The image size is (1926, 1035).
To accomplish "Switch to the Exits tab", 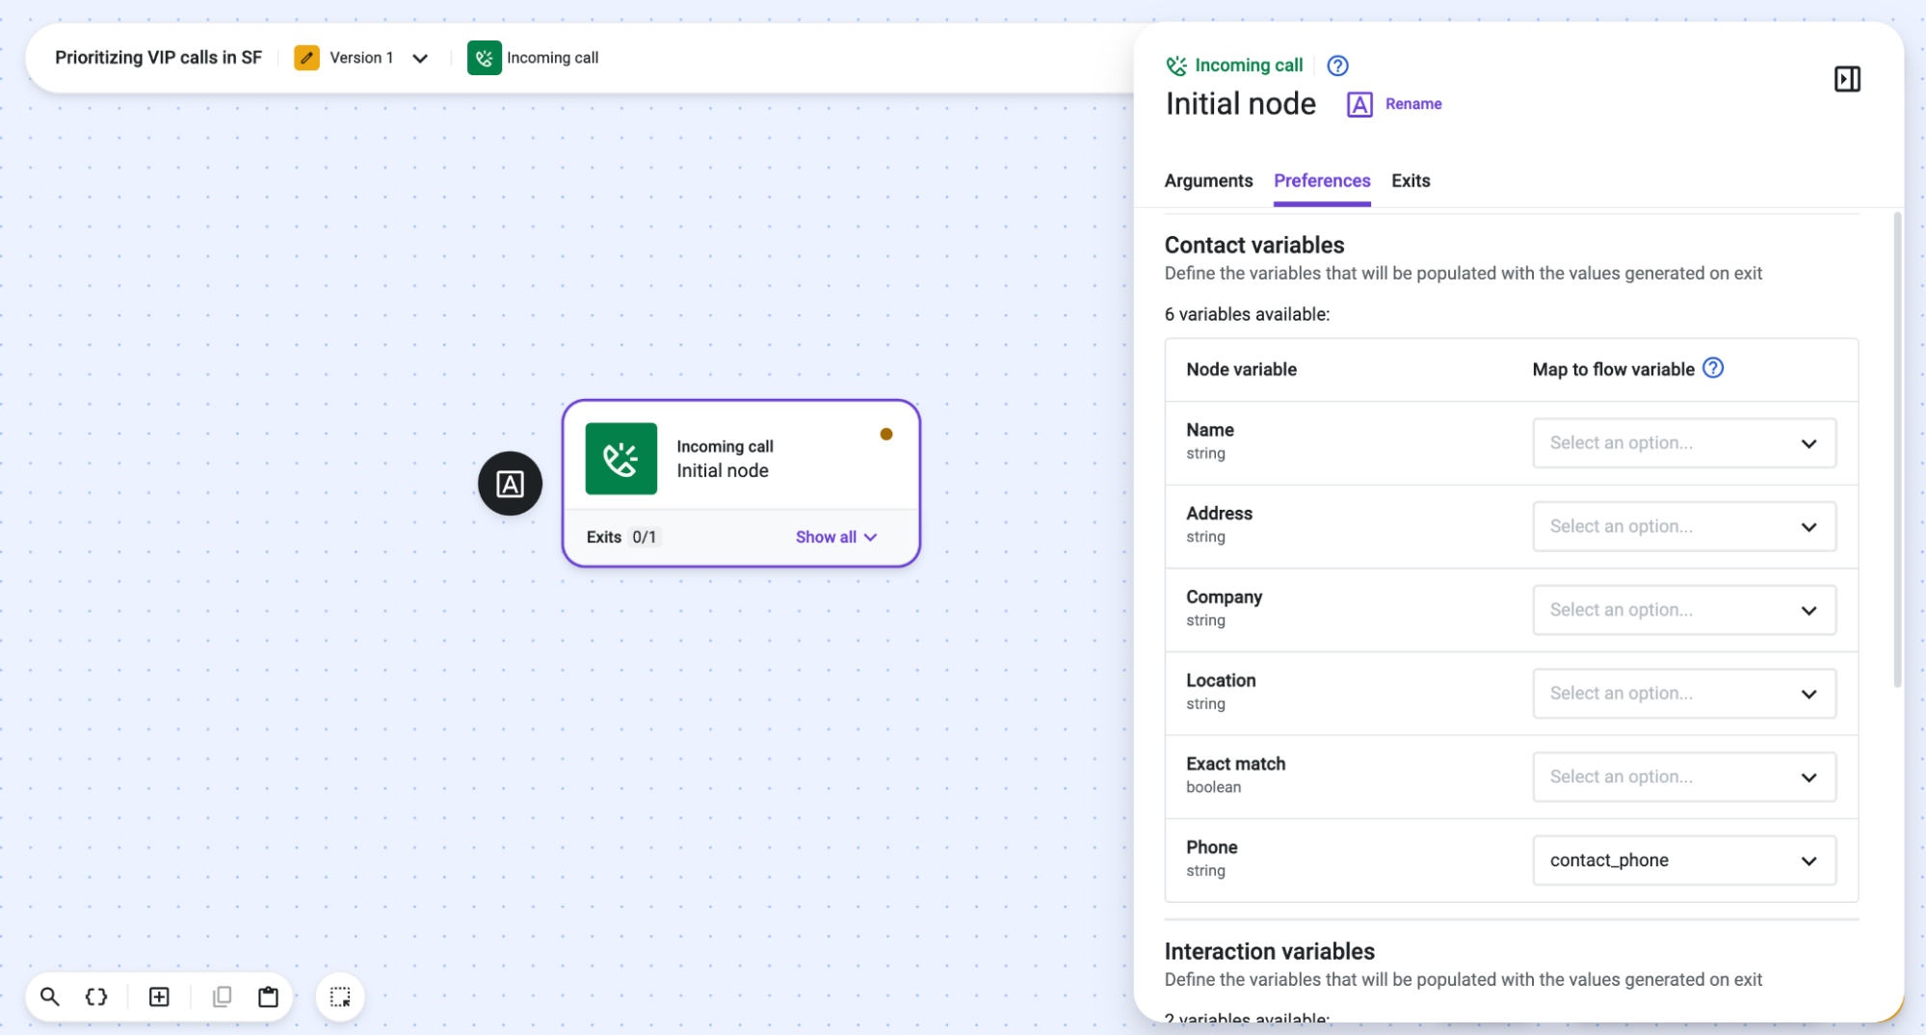I will [1411, 181].
